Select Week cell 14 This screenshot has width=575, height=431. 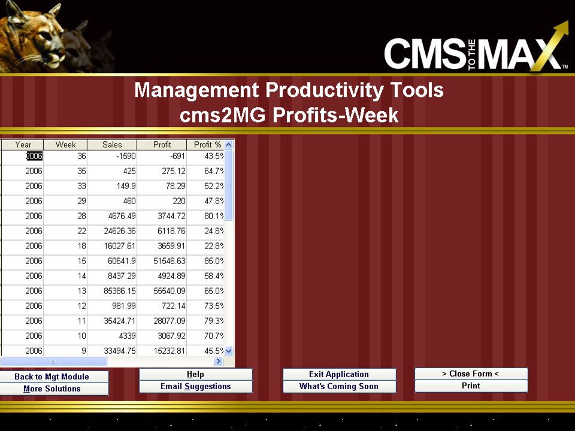point(65,276)
